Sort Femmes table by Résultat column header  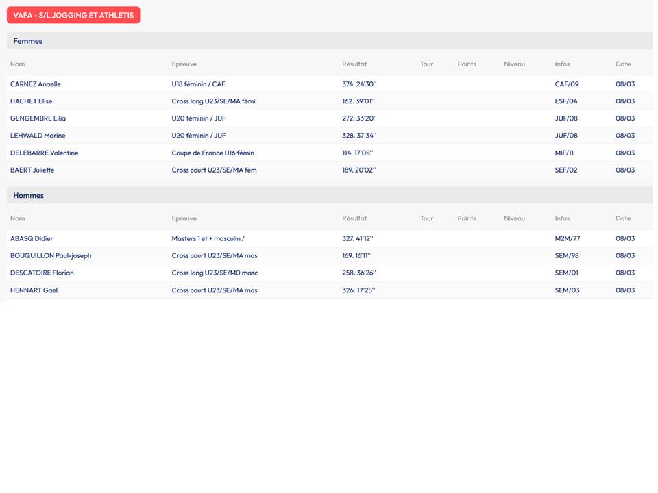pyautogui.click(x=354, y=64)
